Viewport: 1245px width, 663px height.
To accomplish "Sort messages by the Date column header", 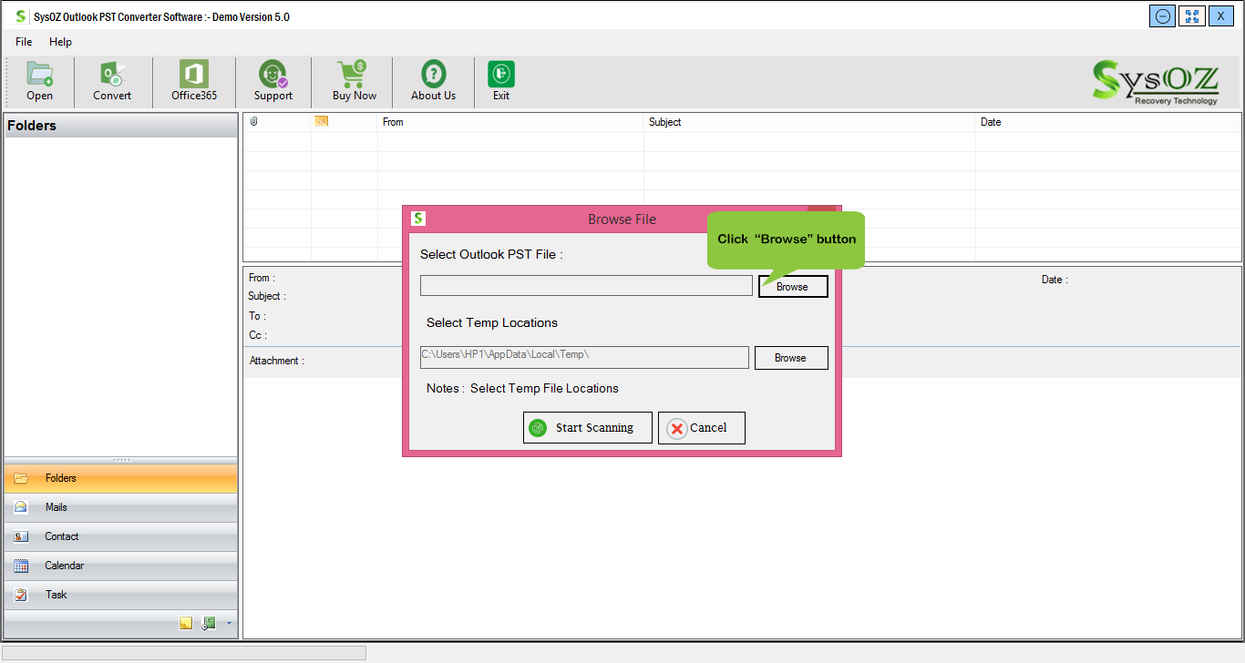I will [x=1108, y=122].
